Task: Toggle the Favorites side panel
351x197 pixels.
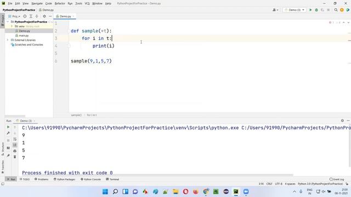Action: (x=2, y=166)
